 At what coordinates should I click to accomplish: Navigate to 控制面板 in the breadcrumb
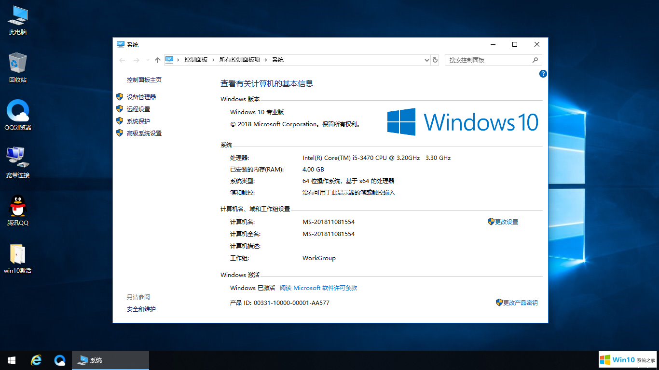pyautogui.click(x=195, y=60)
